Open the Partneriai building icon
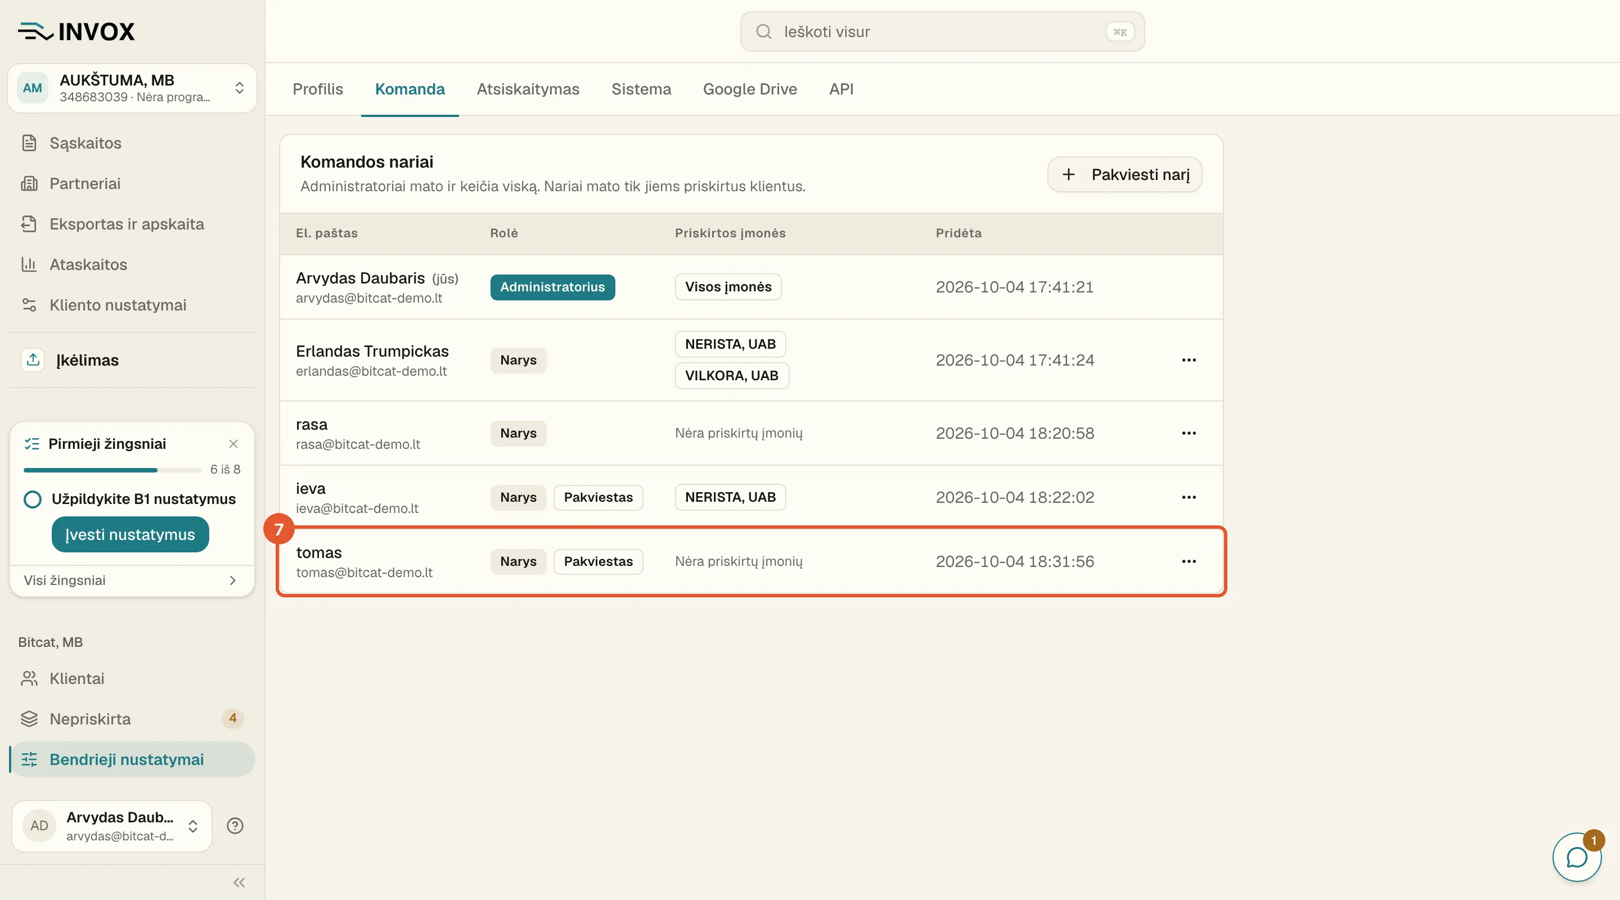The width and height of the screenshot is (1620, 900). 29,183
